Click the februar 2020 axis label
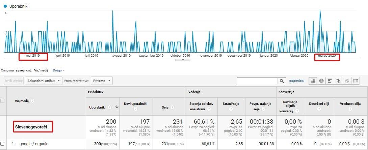Screen dimensions: 368x150 (299, 56)
